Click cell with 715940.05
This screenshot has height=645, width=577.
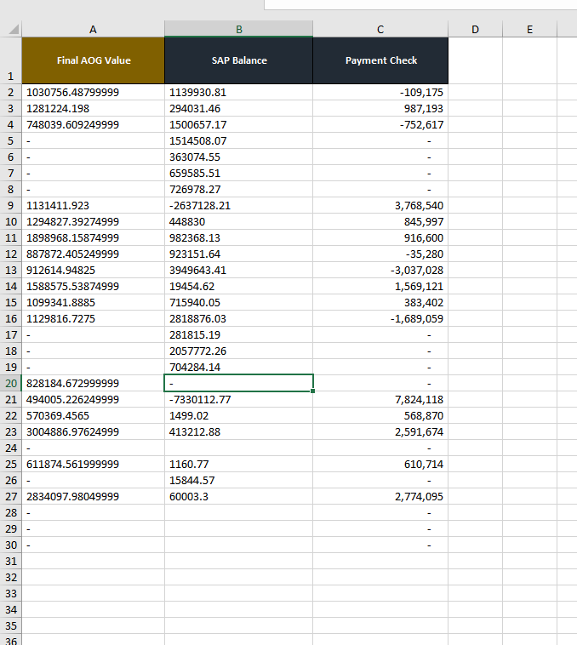[238, 302]
